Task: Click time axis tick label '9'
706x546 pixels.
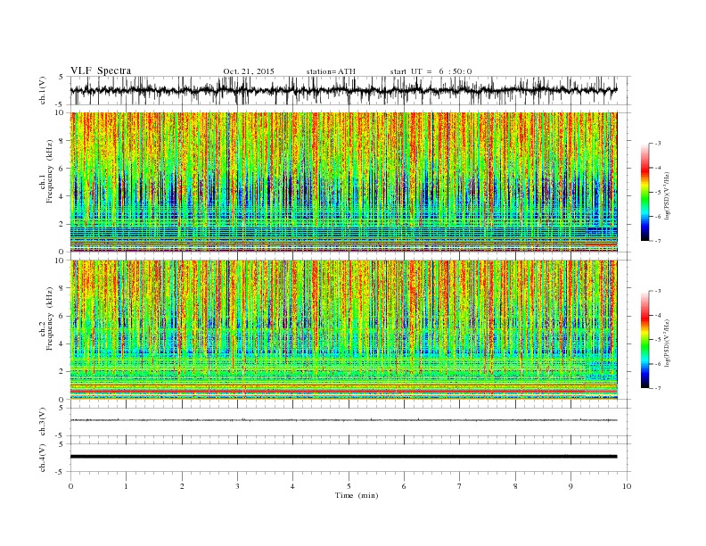Action: [x=571, y=486]
